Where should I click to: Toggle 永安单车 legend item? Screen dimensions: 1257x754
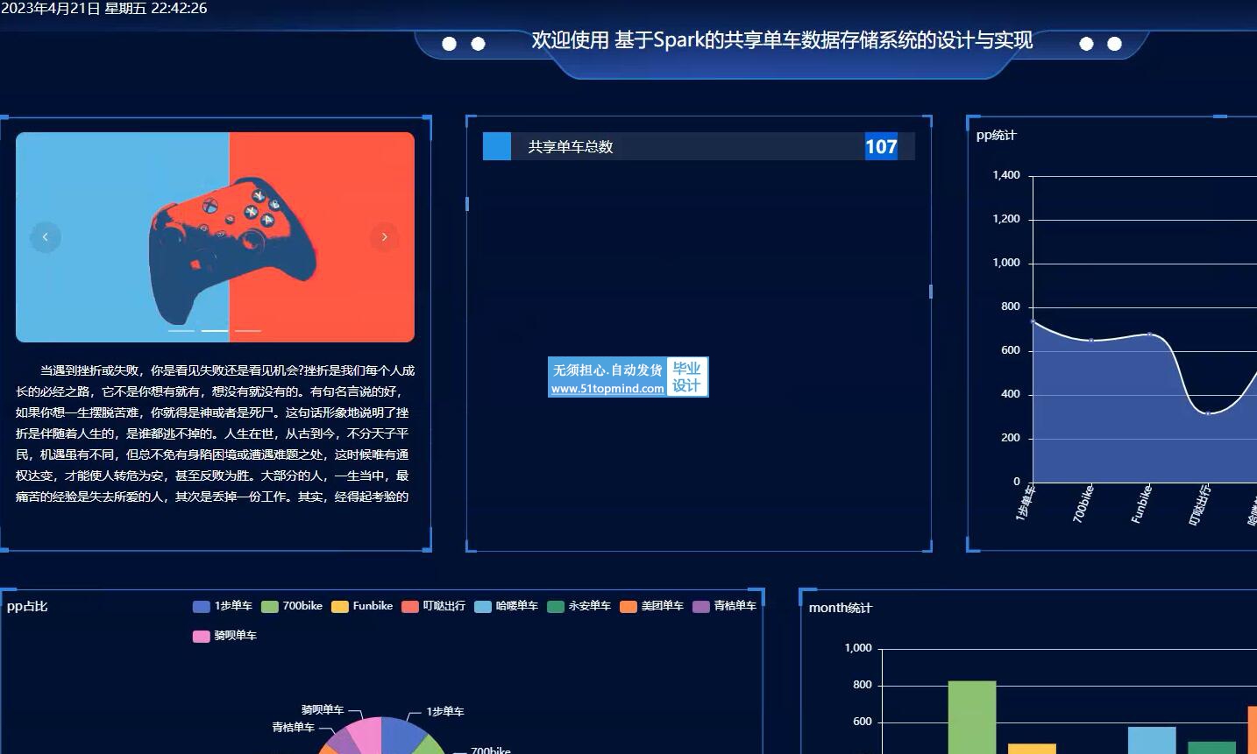tap(579, 606)
